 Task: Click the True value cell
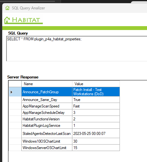click(x=96, y=100)
